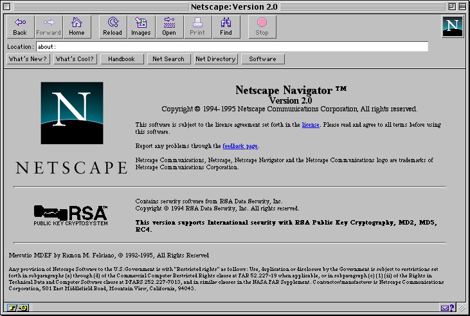Click the 'Location:' label
The height and width of the screenshot is (316, 470).
[21, 47]
